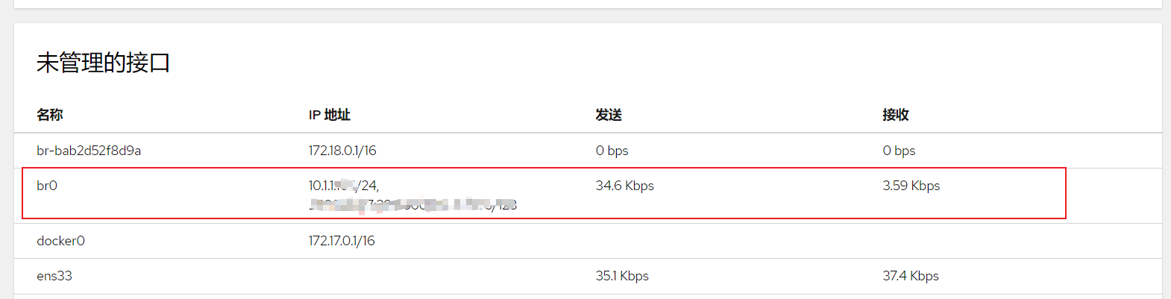Image resolution: width=1171 pixels, height=299 pixels.
Task: Open the ens33 interface entry
Action: click(54, 276)
